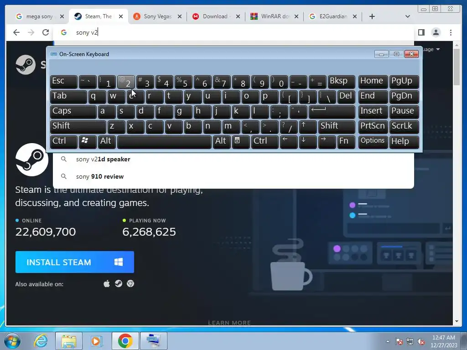Screen dimensions: 467x350
Task: Click the Enter key arrow on keyboard
Action: tap(332, 112)
